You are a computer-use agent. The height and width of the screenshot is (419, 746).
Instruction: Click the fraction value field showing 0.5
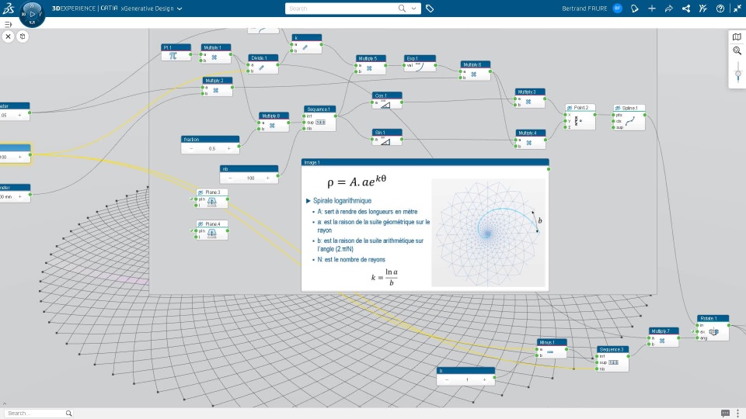click(x=211, y=149)
